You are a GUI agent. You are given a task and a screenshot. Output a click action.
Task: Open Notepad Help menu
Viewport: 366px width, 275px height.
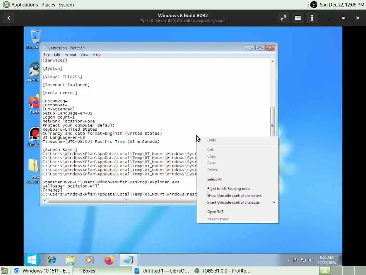97,54
